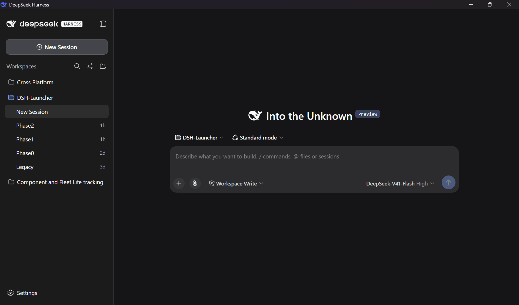The width and height of the screenshot is (519, 305).
Task: Click the Settings gear icon
Action: tap(11, 293)
